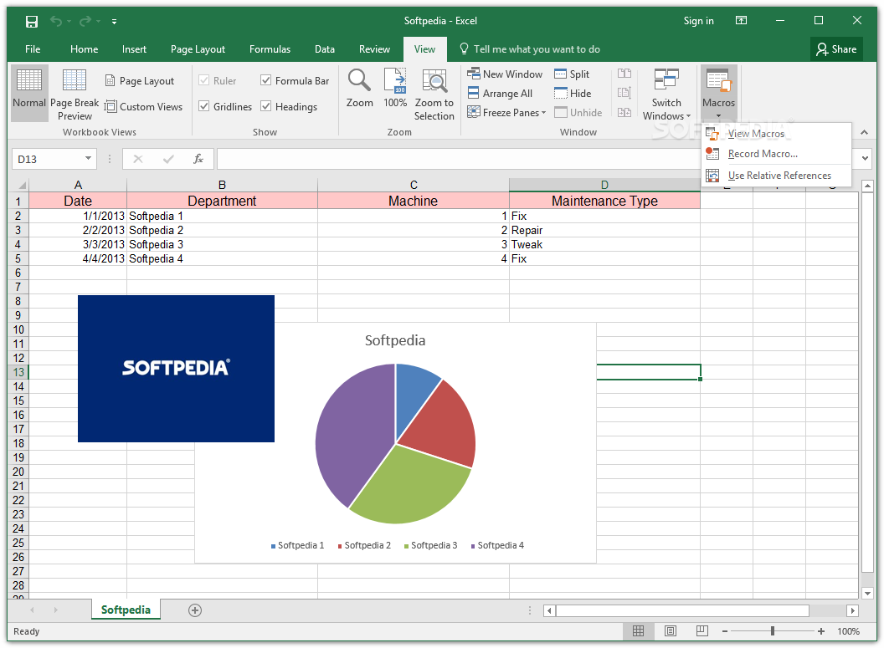Choose Page Layout view in ribbon
The width and height of the screenshot is (884, 648).
point(140,80)
